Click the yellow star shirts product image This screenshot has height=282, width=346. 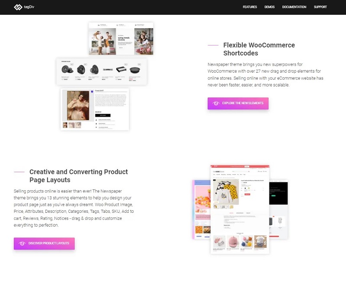coord(226,192)
